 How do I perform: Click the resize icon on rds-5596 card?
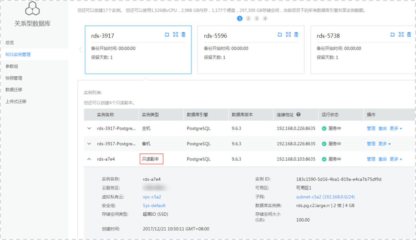coord(288,34)
